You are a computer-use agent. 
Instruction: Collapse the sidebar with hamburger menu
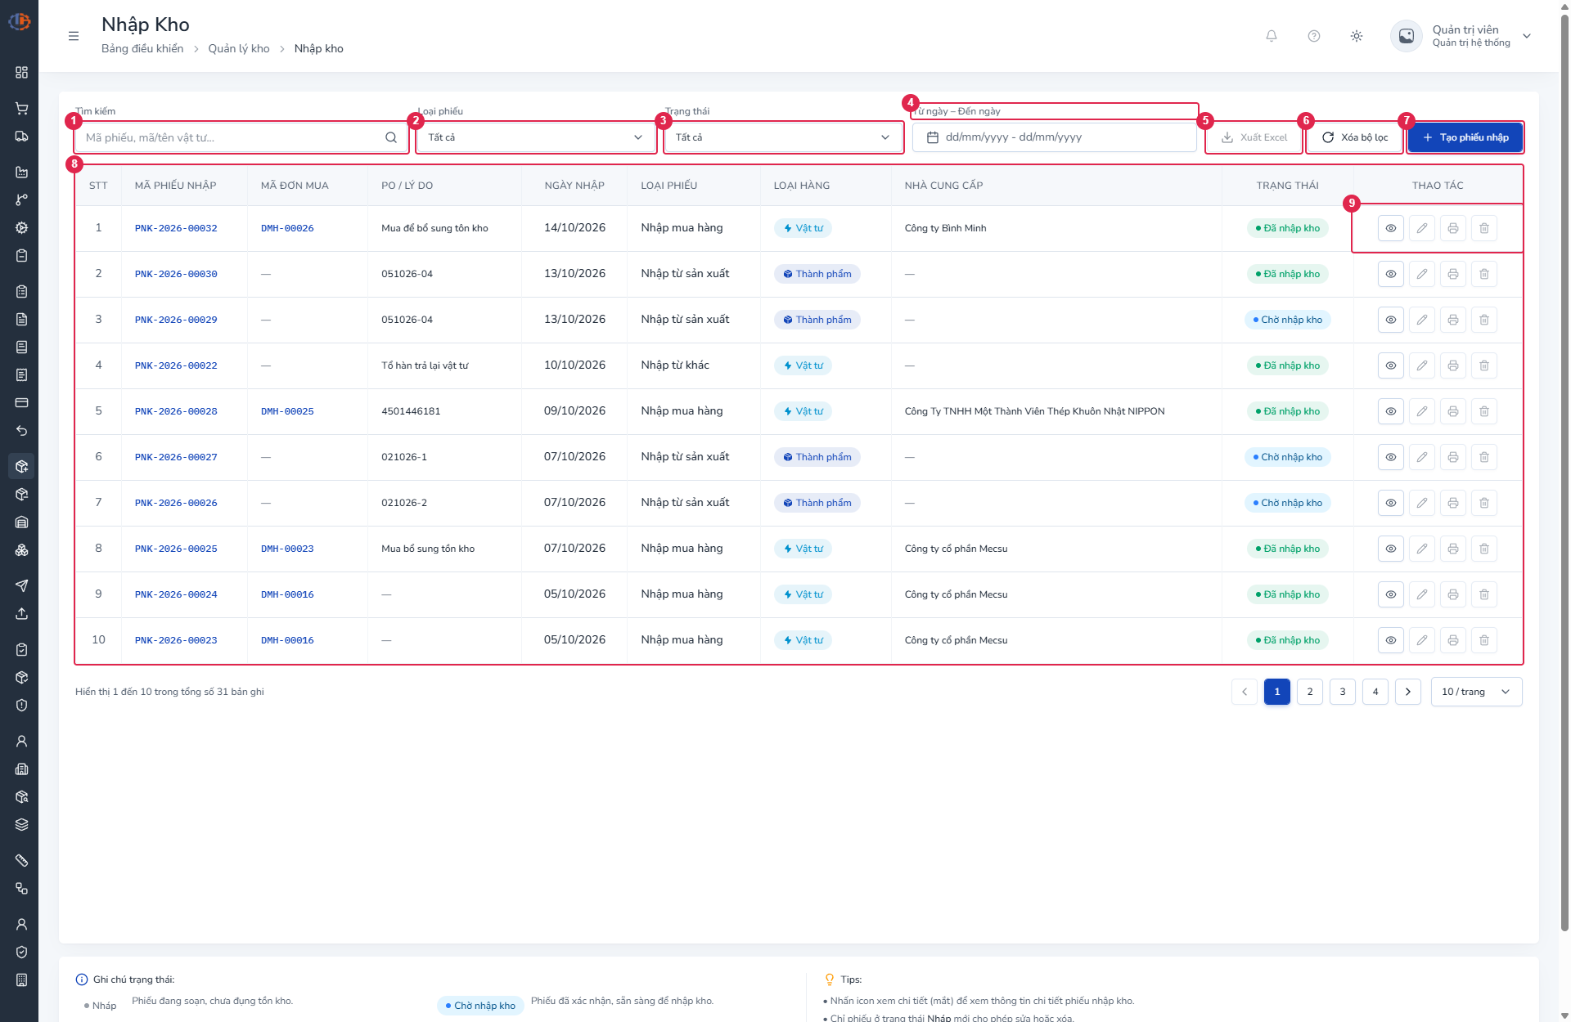(74, 36)
